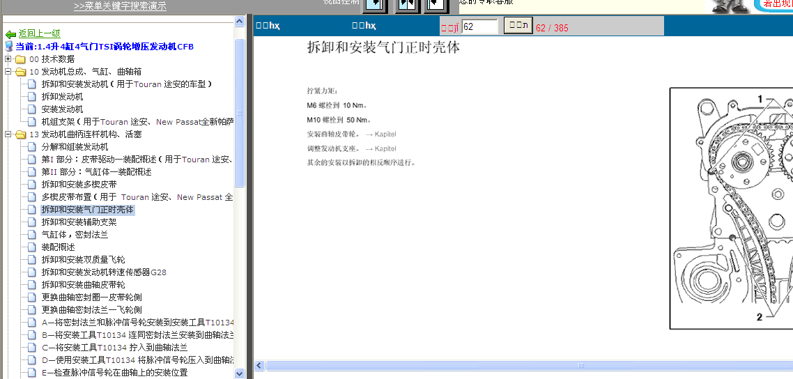Open item C—将安装工具T10134 拧入到曲轴法兰
793x379 pixels.
114,348
